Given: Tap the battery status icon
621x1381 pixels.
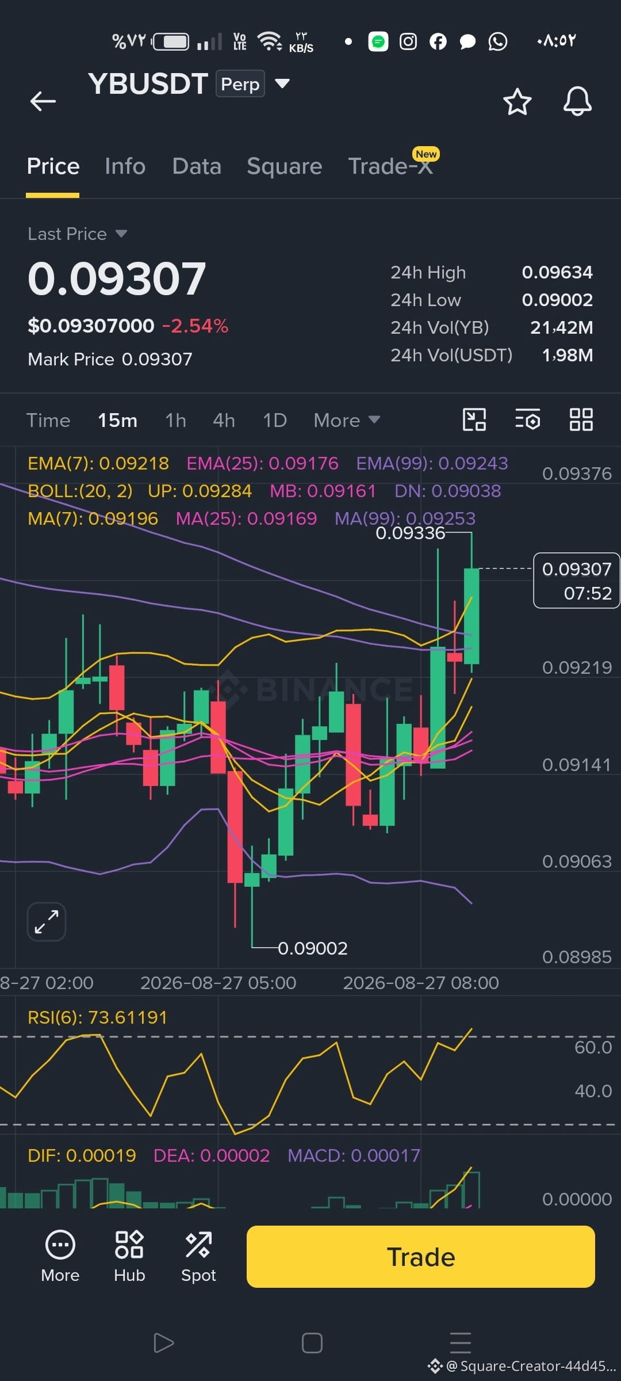Looking at the screenshot, I should 171,41.
